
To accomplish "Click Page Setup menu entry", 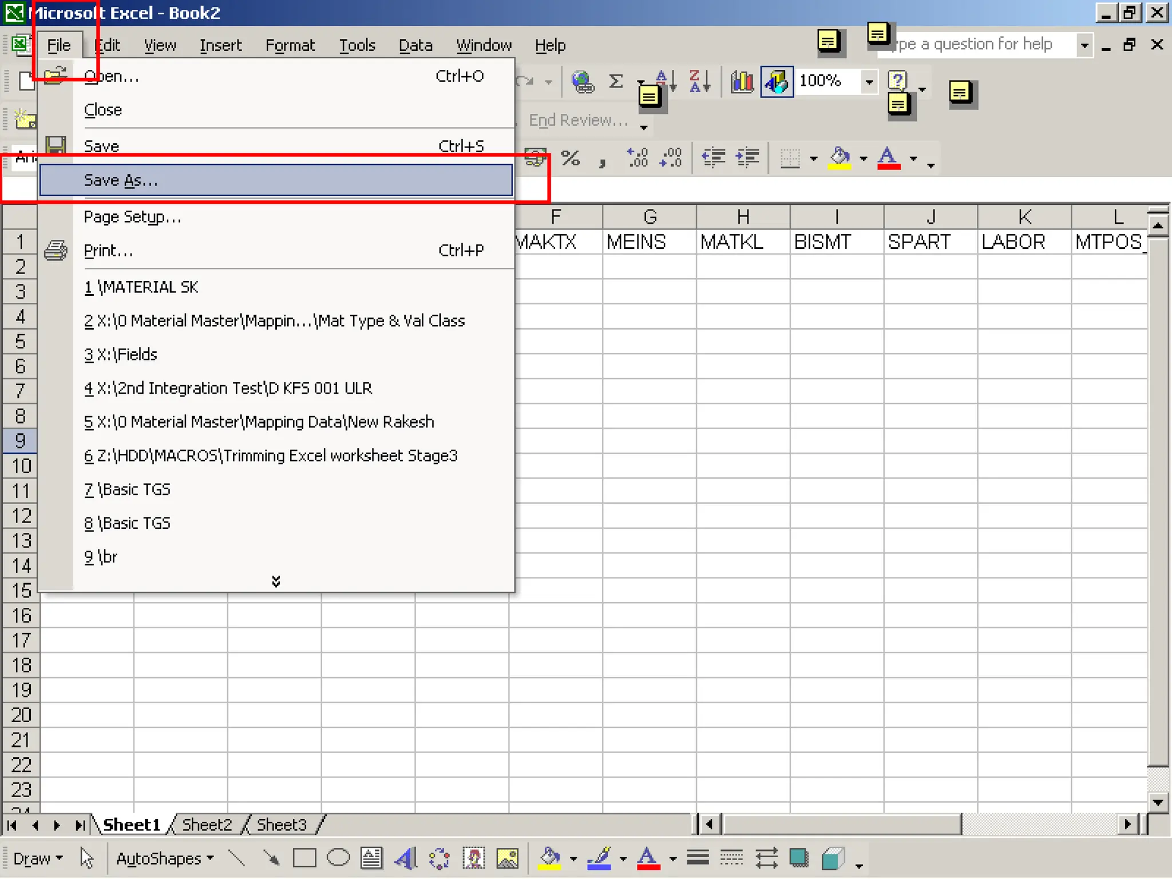I will coord(132,217).
